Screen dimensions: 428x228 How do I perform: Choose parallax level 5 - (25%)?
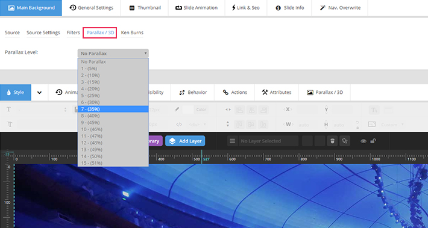point(113,96)
